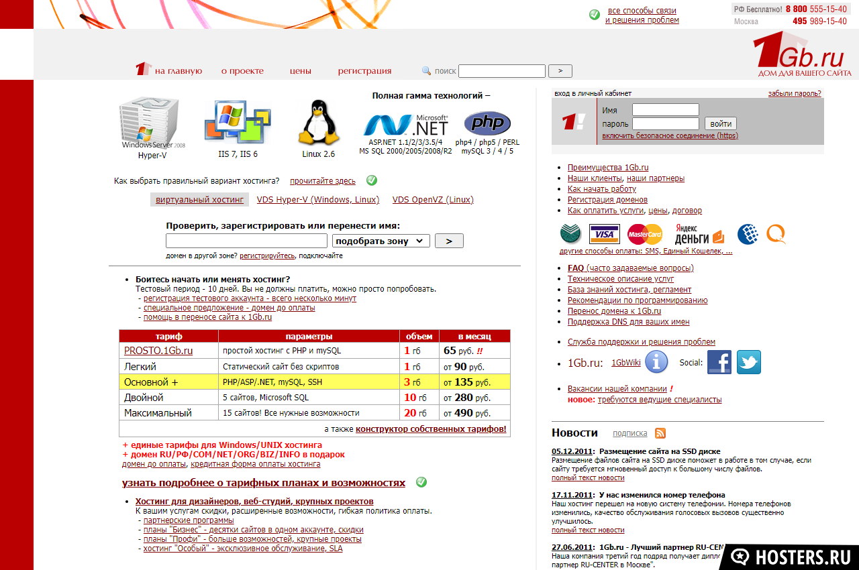Screen dimensions: 859x570
Task: Open Вакансии нашей компании link
Action: (x=617, y=389)
